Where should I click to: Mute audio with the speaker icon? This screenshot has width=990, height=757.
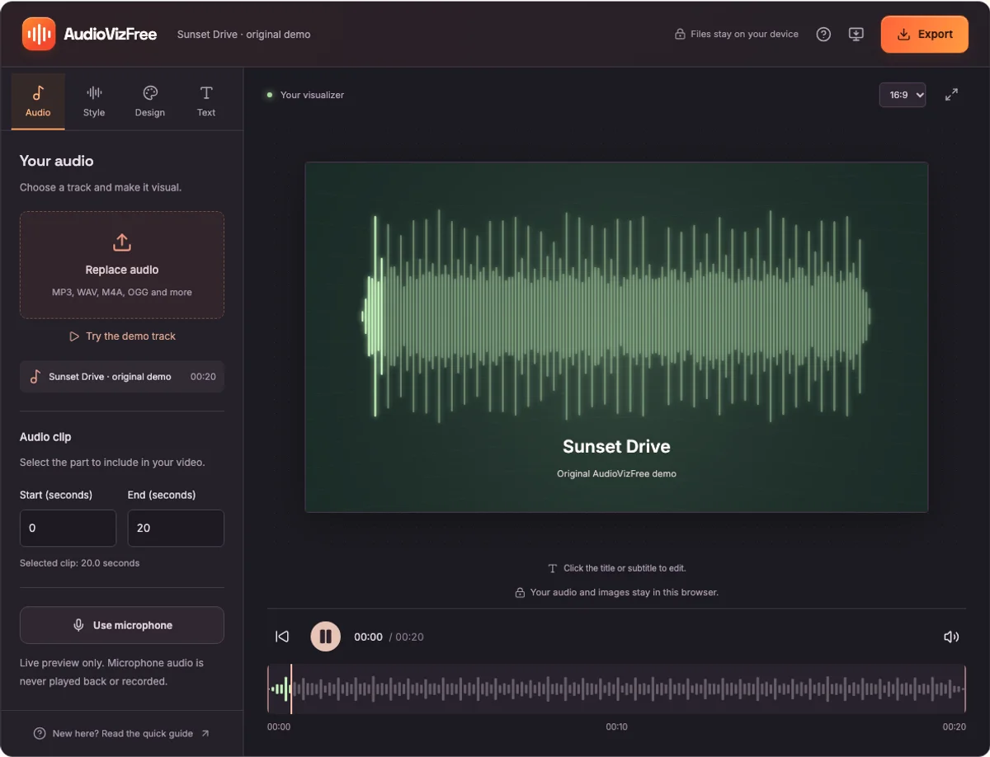click(x=951, y=637)
